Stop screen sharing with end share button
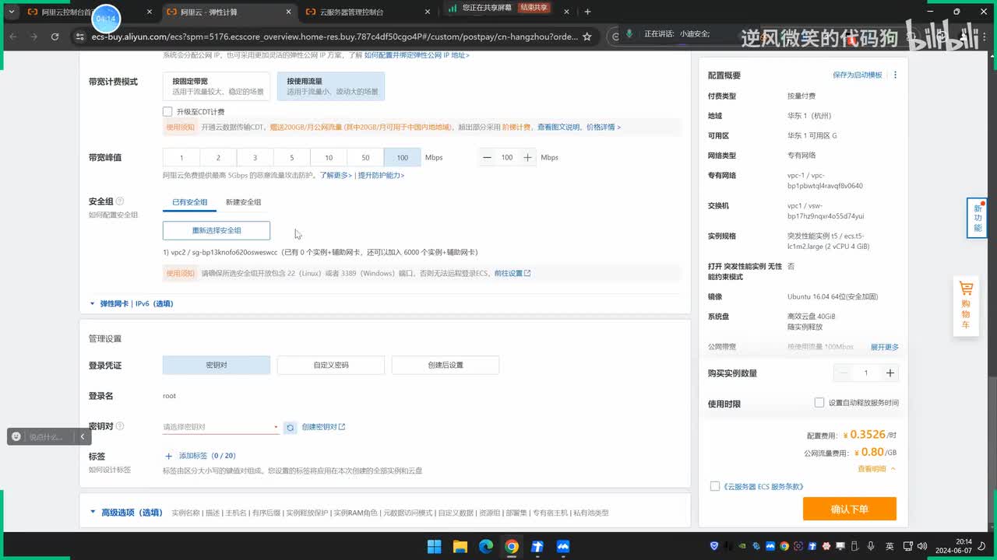997x560 pixels. pos(534,7)
